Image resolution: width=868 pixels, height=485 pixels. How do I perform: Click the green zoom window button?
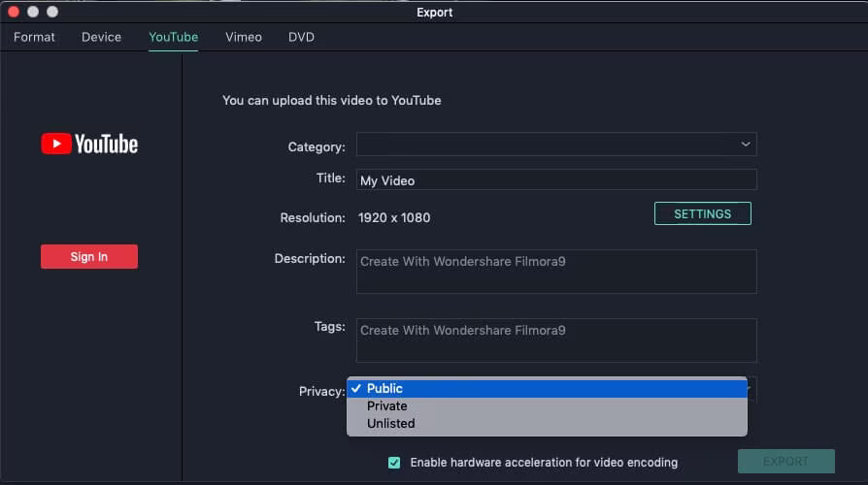pos(52,13)
